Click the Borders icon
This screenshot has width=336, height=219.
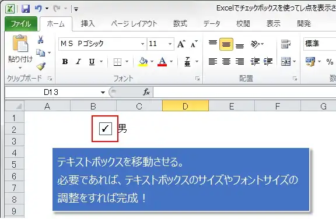pos(117,62)
